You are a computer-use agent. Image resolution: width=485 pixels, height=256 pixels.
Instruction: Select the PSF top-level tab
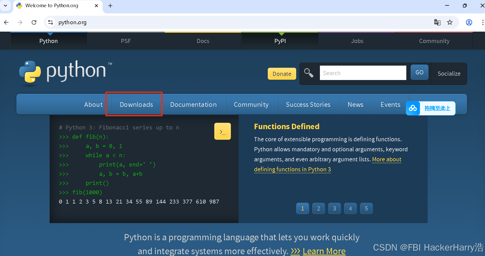pos(126,41)
